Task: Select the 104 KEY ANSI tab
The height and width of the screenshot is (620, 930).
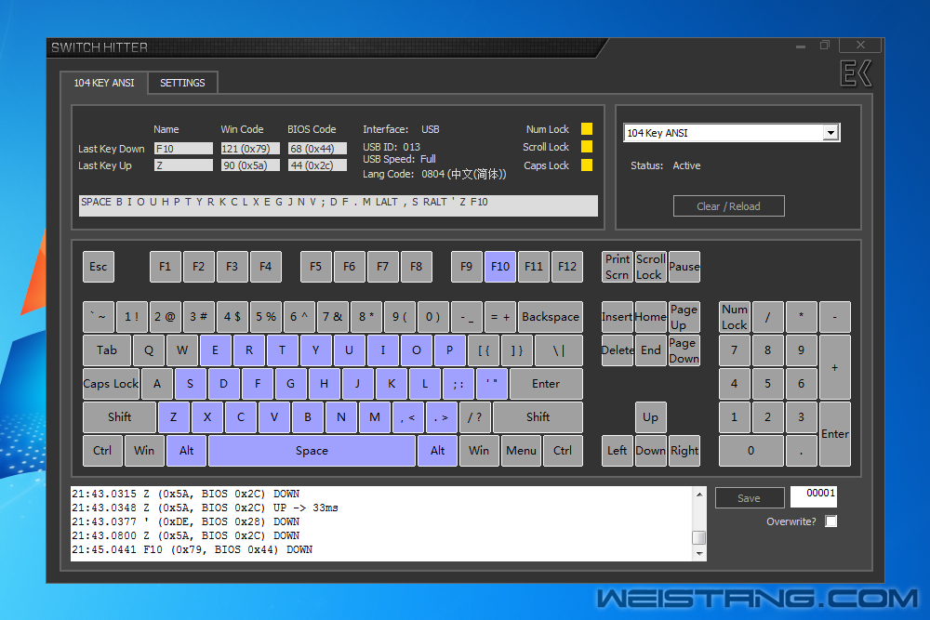Action: 104,83
